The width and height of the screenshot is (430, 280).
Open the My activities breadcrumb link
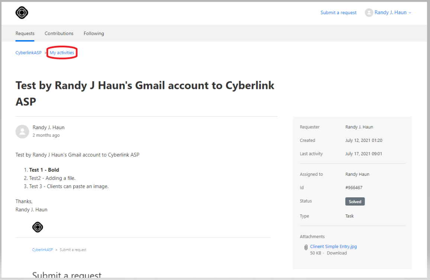coord(62,52)
